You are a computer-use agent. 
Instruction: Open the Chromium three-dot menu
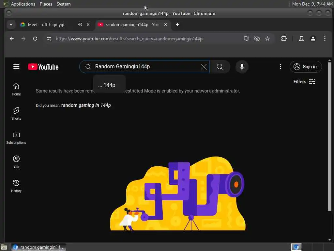click(x=325, y=39)
